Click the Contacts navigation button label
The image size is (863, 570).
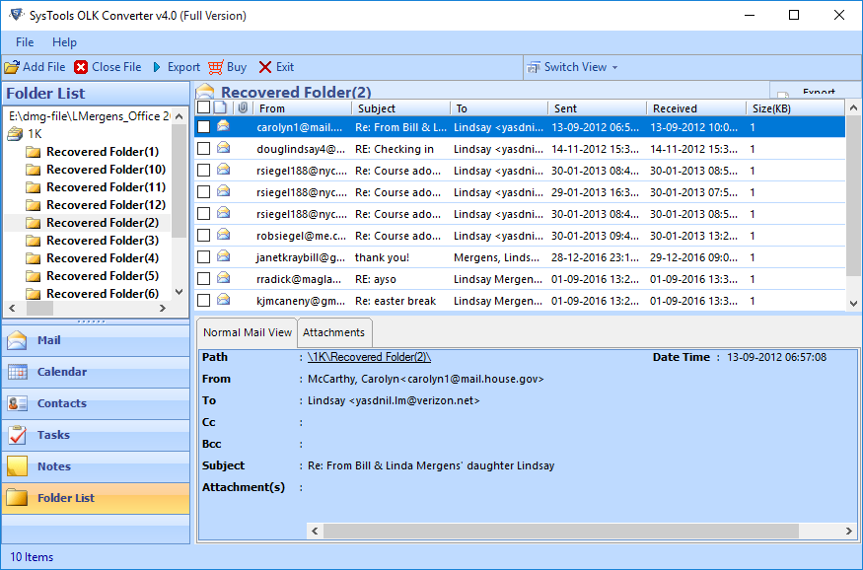pyautogui.click(x=61, y=403)
